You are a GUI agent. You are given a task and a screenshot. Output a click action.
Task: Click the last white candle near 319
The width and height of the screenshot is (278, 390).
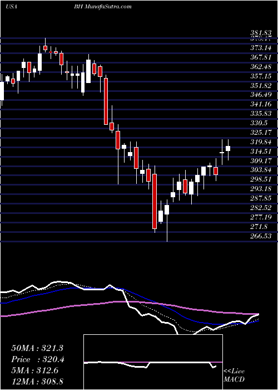point(228,149)
